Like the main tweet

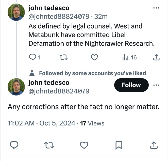click(x=84, y=145)
